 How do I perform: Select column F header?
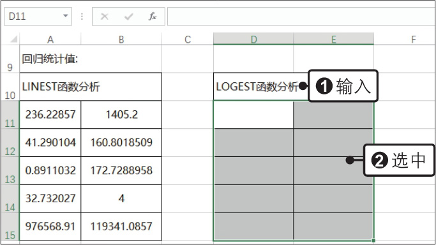point(414,39)
